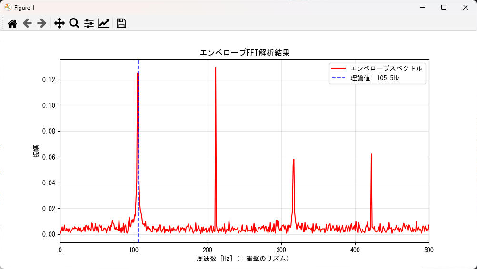This screenshot has height=269, width=477.
Task: Save the figure with the floppy disk icon
Action: tap(121, 23)
